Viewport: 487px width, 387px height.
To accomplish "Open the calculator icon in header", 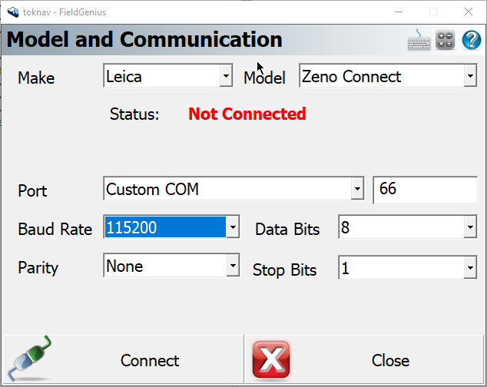I will coord(446,40).
